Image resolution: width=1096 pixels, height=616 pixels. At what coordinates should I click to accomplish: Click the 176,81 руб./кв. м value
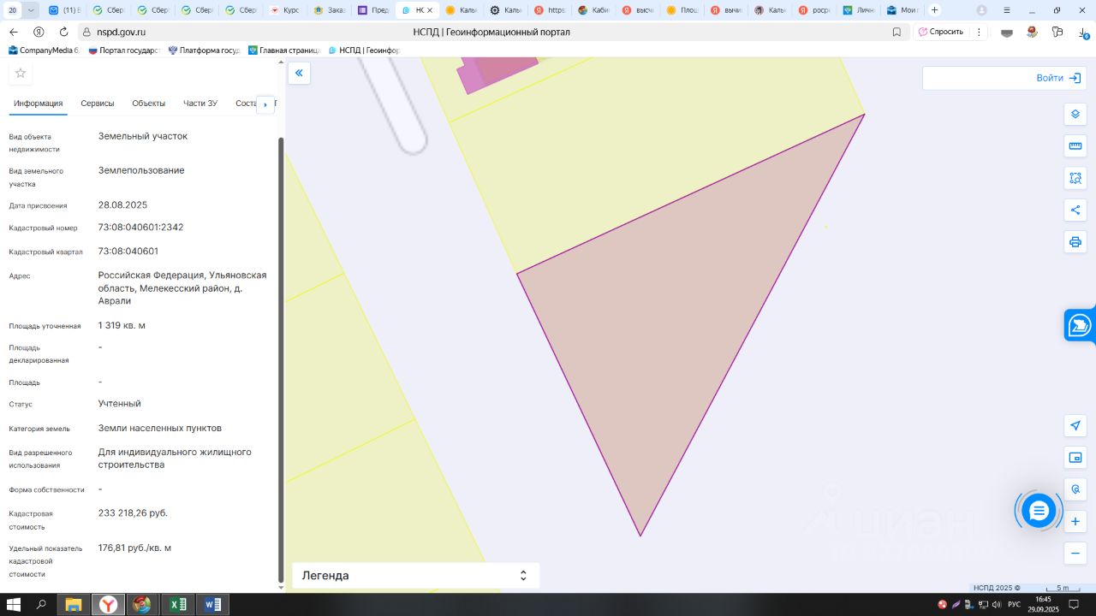pos(134,548)
